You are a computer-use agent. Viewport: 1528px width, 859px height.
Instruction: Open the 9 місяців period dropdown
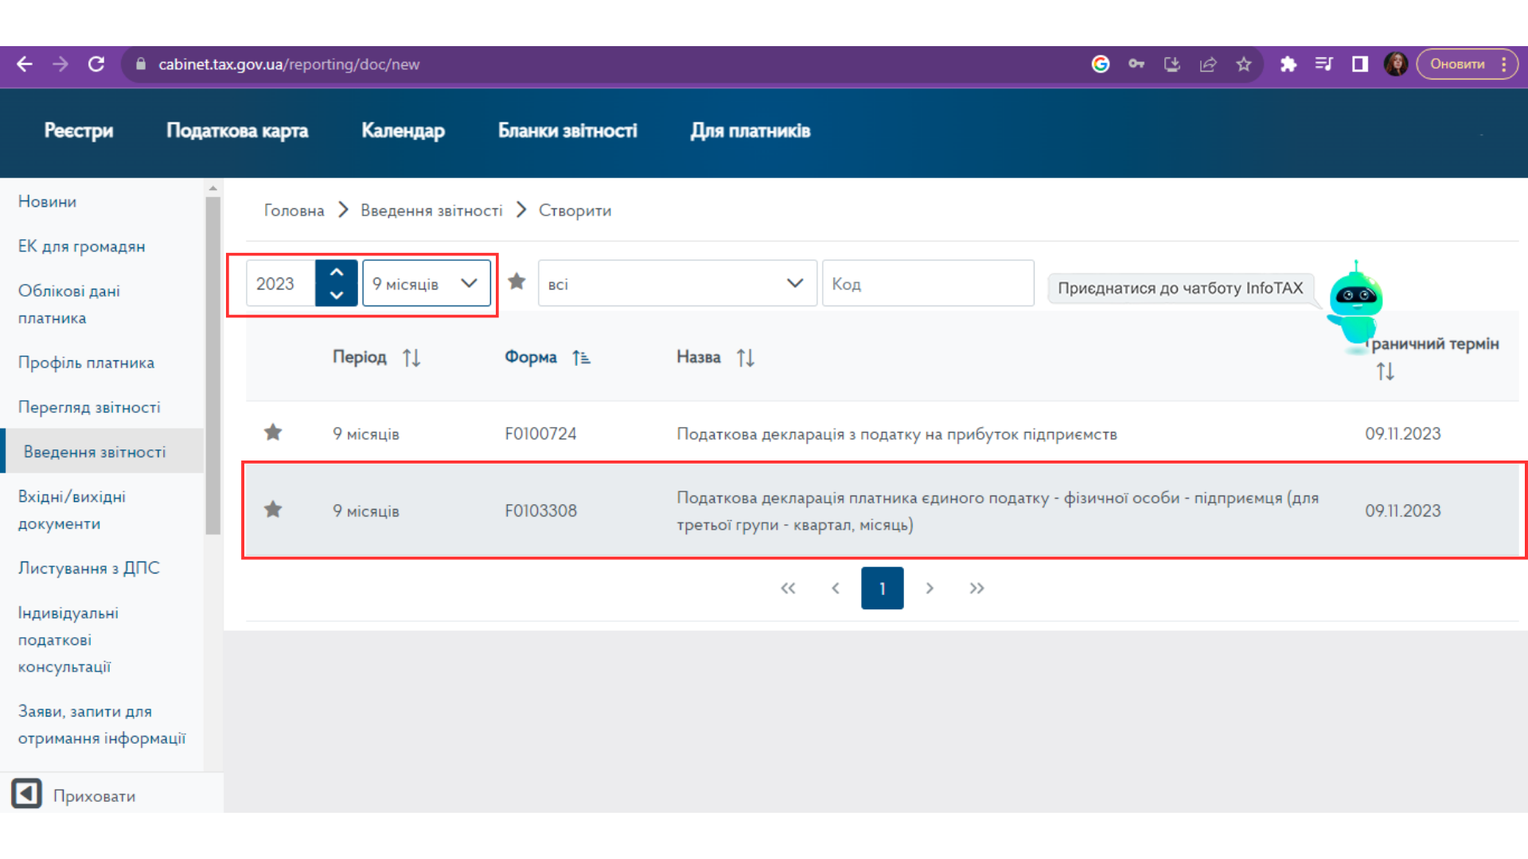point(427,283)
